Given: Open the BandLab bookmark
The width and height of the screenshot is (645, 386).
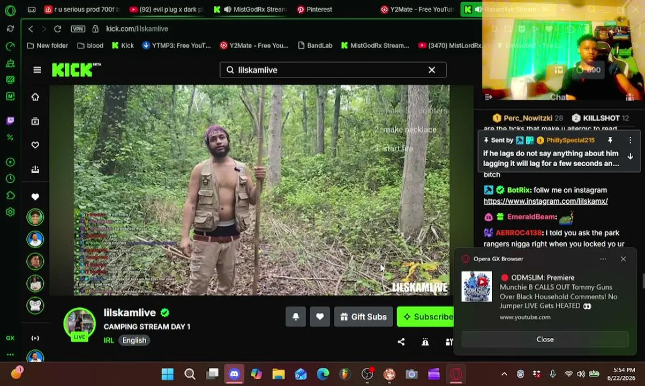Looking at the screenshot, I should click(315, 46).
